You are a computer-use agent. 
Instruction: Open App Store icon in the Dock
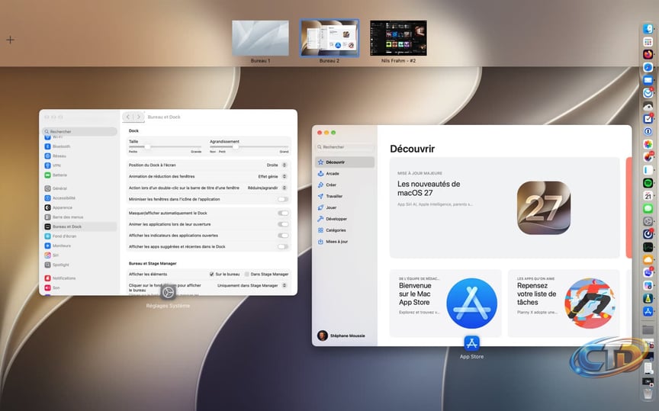pos(648,311)
